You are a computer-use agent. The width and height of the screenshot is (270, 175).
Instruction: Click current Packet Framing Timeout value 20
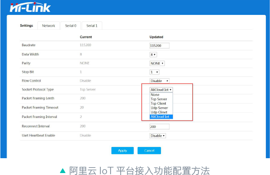click(x=82, y=107)
